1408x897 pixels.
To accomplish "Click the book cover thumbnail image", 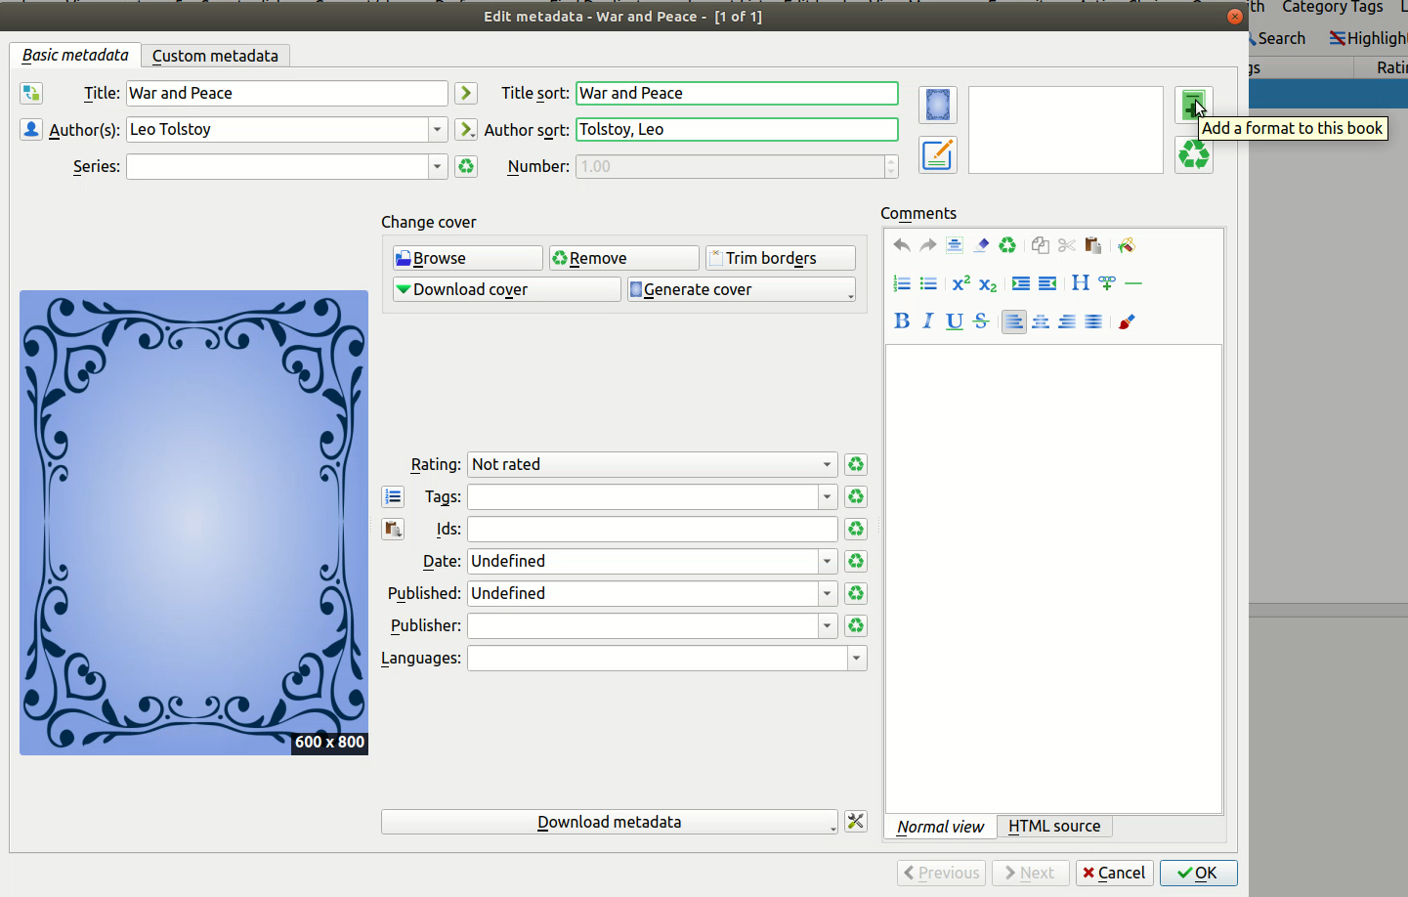I will pos(193,523).
